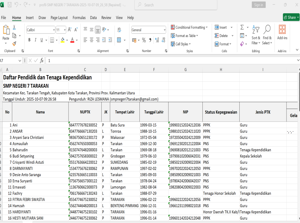Toggle Bottom Align for the cell

98,30
